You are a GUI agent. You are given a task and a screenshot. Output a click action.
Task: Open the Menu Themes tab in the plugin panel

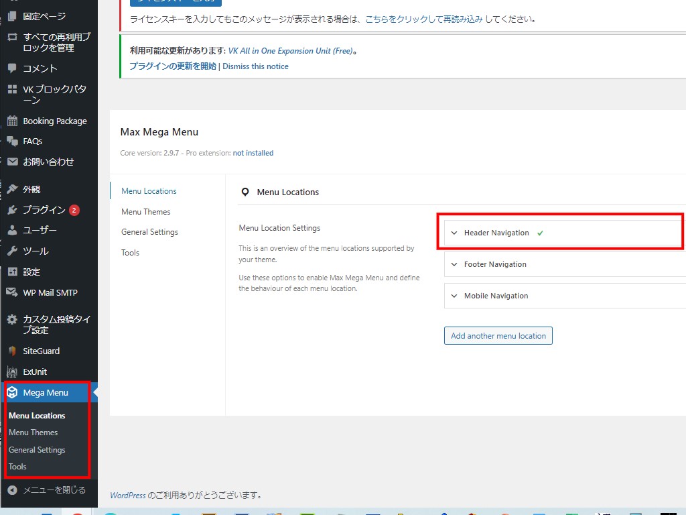pyautogui.click(x=146, y=212)
